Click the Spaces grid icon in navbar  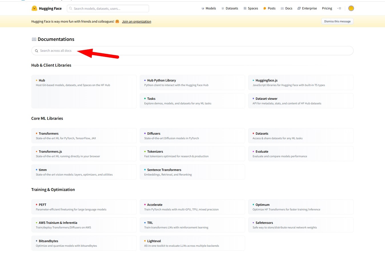pyautogui.click(x=245, y=9)
